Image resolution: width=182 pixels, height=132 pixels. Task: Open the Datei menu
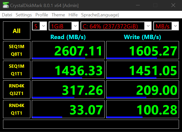[7, 15]
